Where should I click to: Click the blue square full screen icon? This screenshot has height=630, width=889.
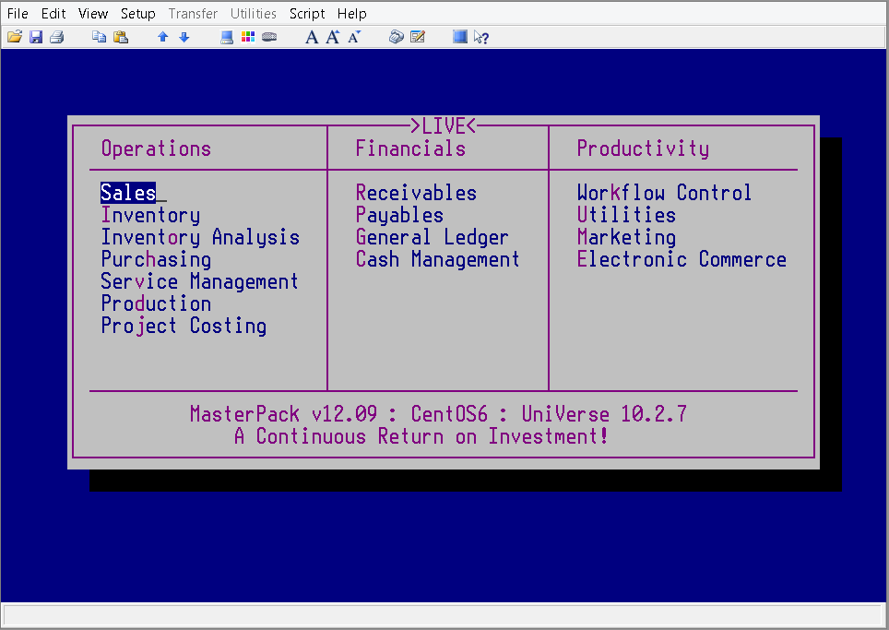coord(460,37)
